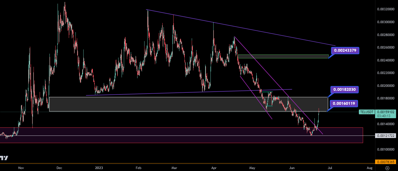Select the green target zone rectangle
Viewport: 398px width, 171px height.
click(x=283, y=56)
